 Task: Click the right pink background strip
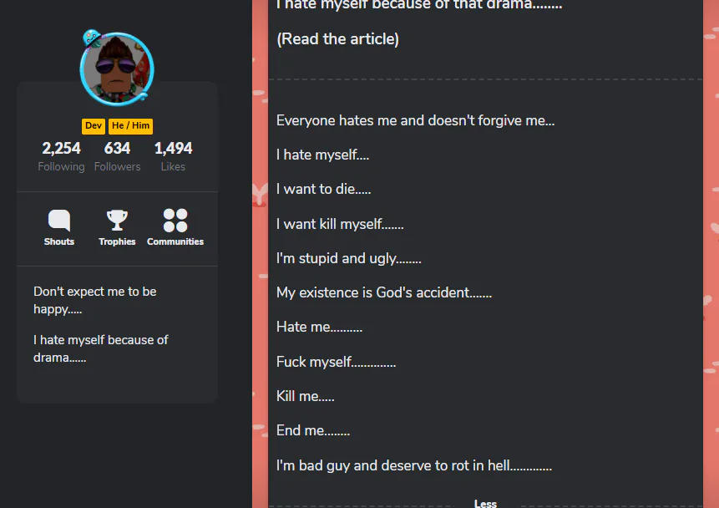(x=711, y=254)
